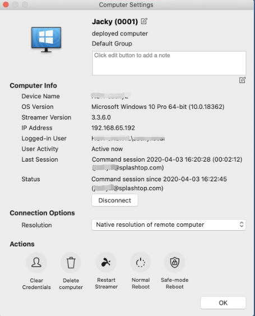Click the 'Device Name' label
This screenshot has width=255, height=316.
[x=40, y=96]
